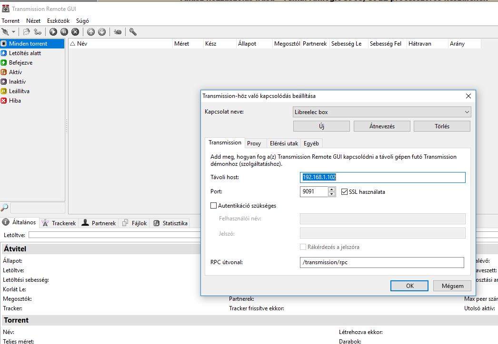The height and width of the screenshot is (344, 498).
Task: Open the Nézet menu
Action: click(33, 20)
